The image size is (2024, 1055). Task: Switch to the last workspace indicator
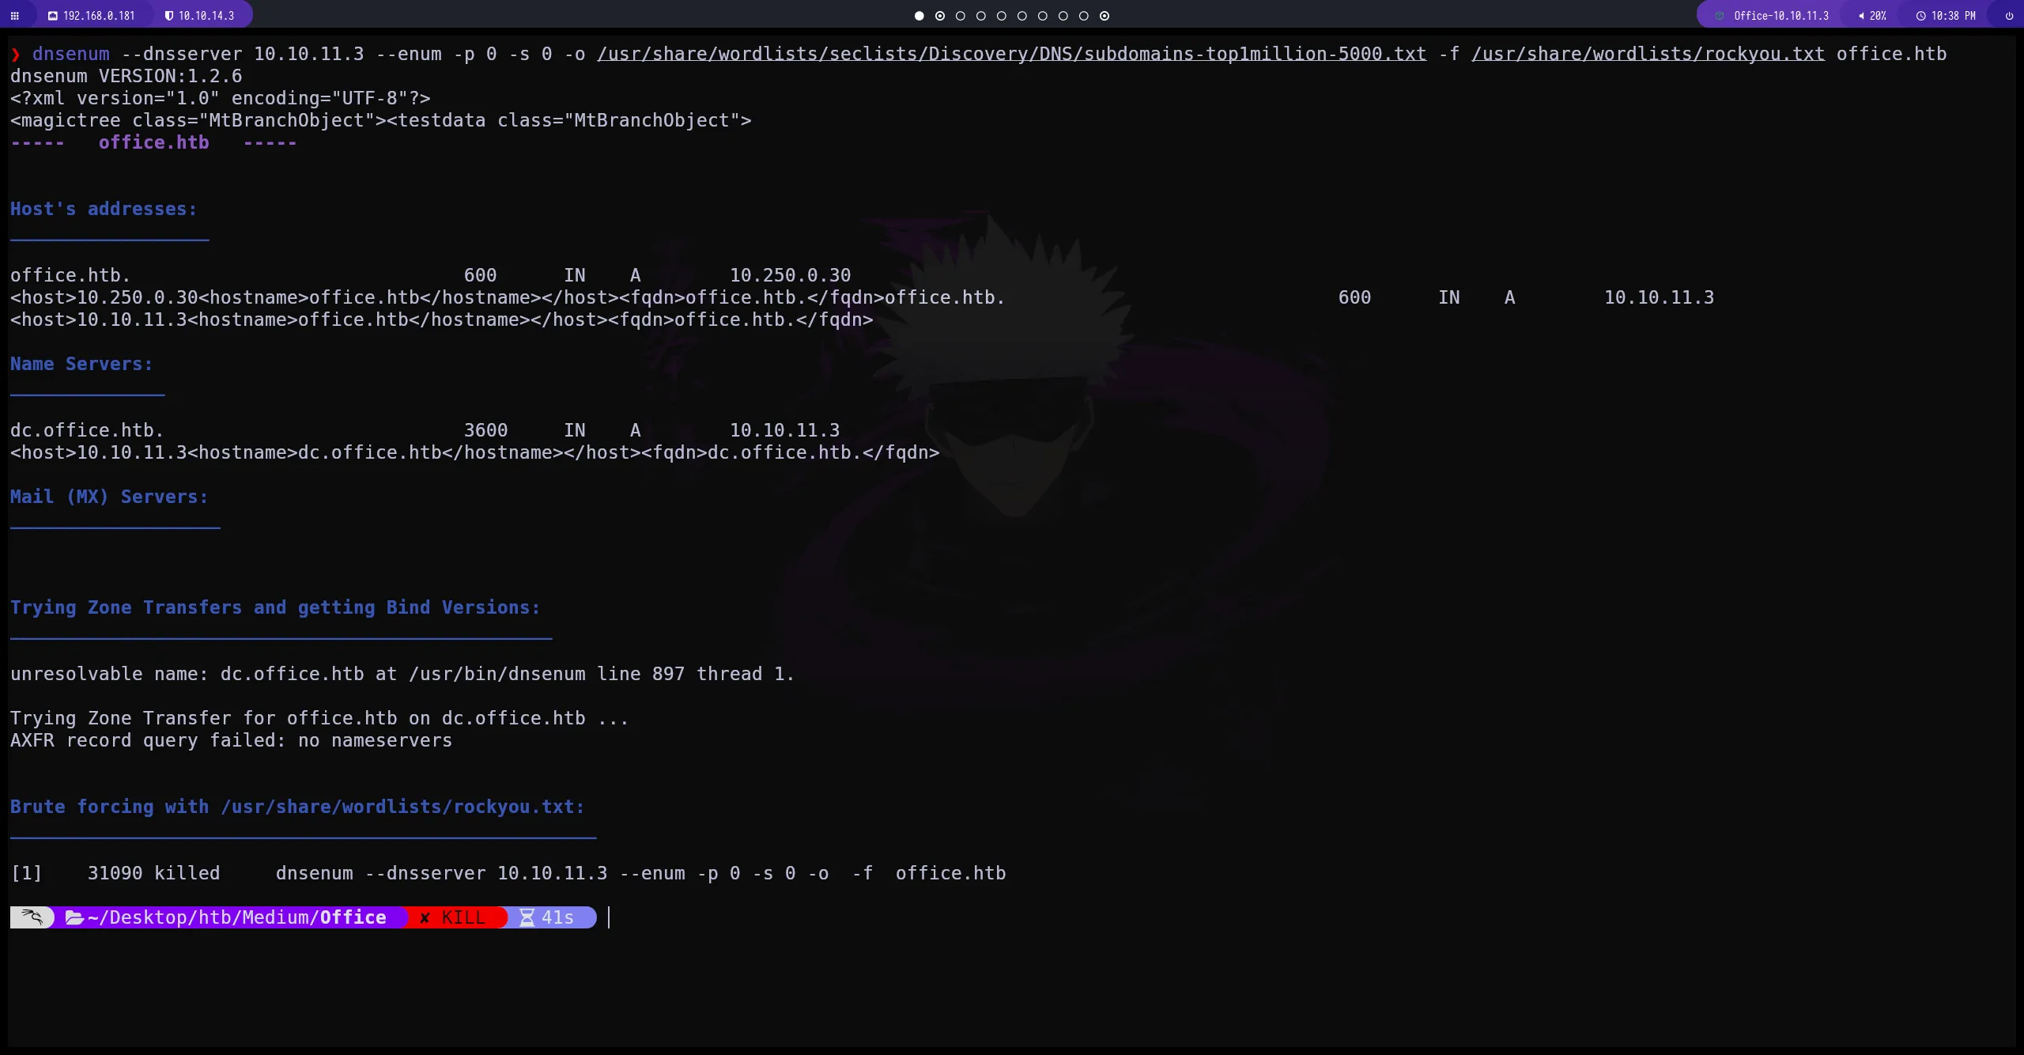[1105, 16]
